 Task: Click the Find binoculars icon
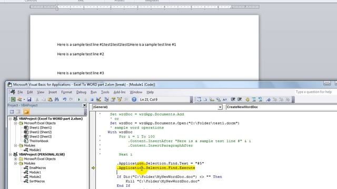(56, 99)
